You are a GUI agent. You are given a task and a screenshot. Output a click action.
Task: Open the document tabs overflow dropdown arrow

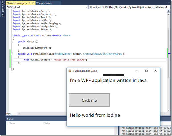169,3
